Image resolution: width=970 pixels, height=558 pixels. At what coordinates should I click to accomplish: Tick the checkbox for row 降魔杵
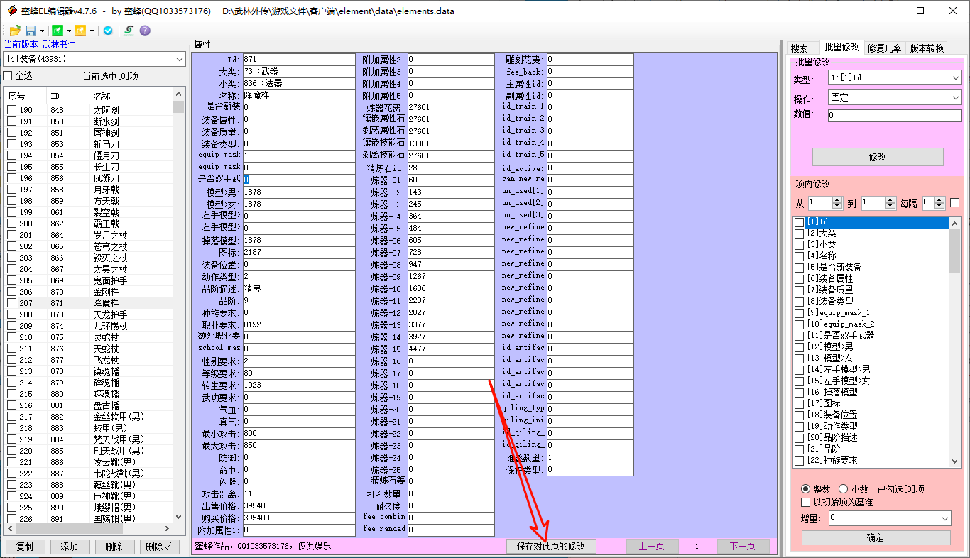click(11, 303)
